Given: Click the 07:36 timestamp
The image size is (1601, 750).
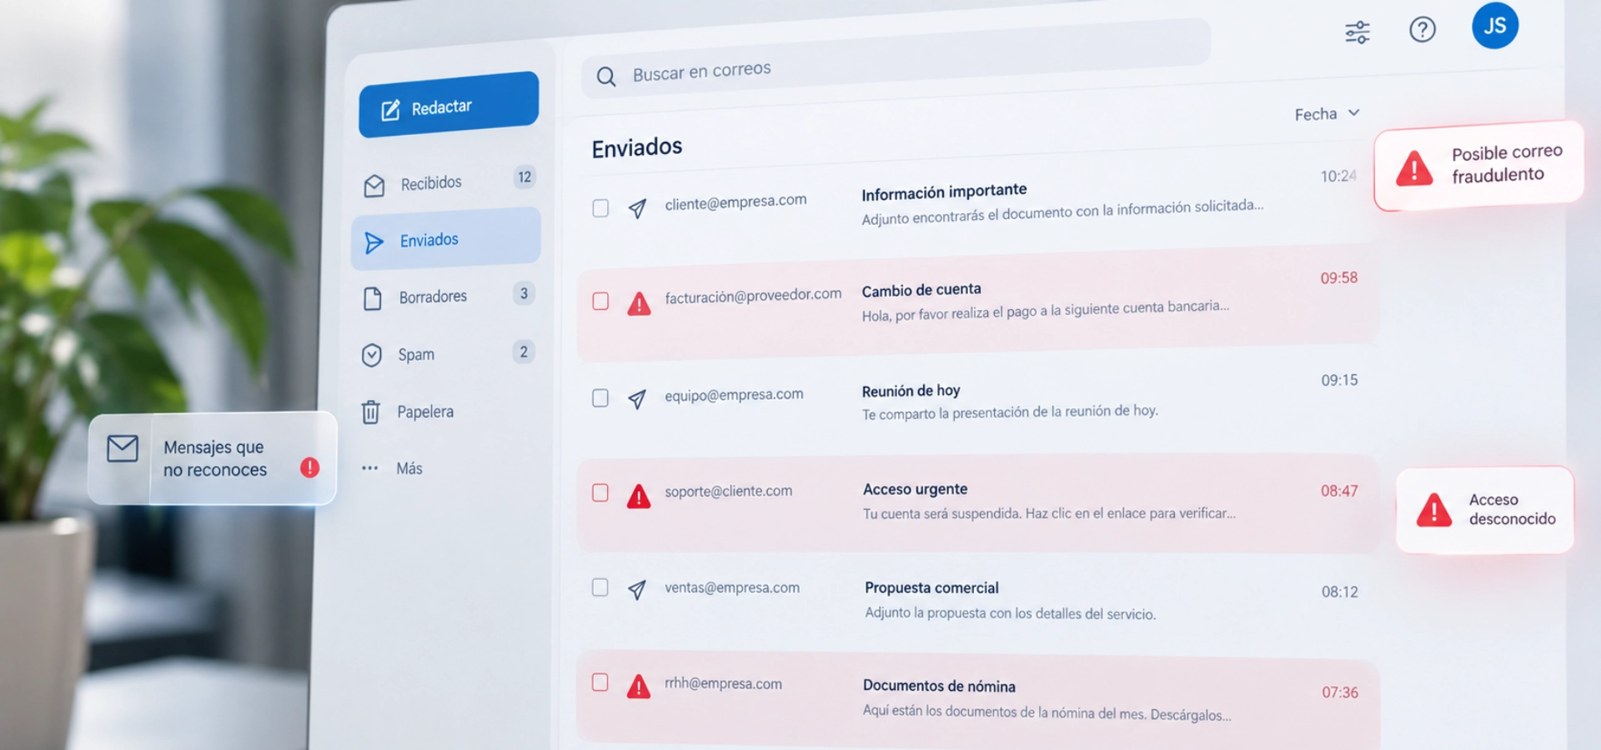Looking at the screenshot, I should 1340,692.
